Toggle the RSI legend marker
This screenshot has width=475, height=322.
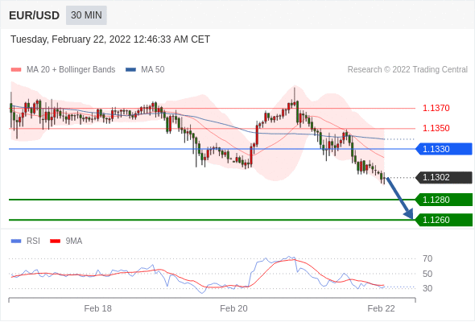(16, 242)
